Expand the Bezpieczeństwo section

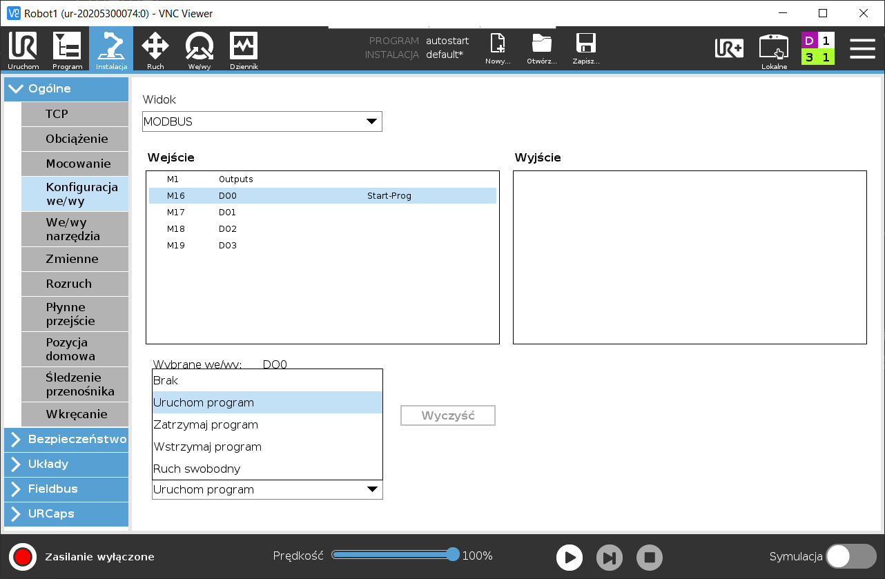66,439
